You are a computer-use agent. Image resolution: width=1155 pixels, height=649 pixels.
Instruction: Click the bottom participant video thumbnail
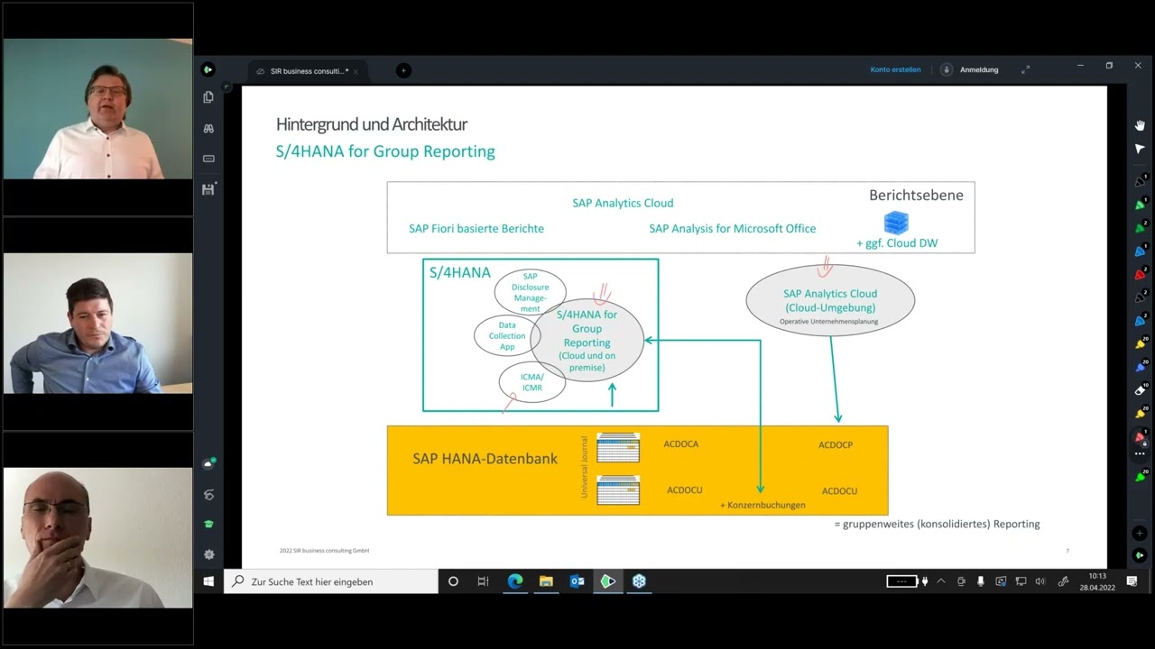pos(97,537)
